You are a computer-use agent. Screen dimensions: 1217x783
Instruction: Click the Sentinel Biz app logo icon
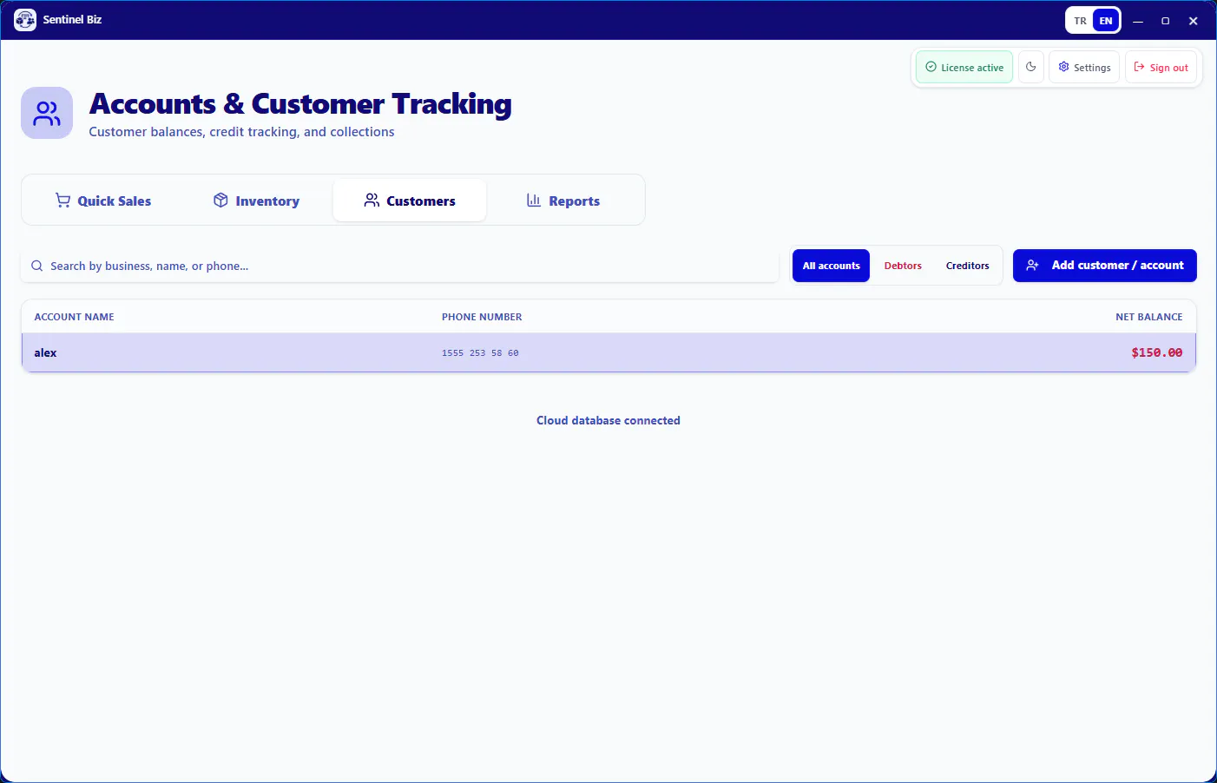coord(25,20)
